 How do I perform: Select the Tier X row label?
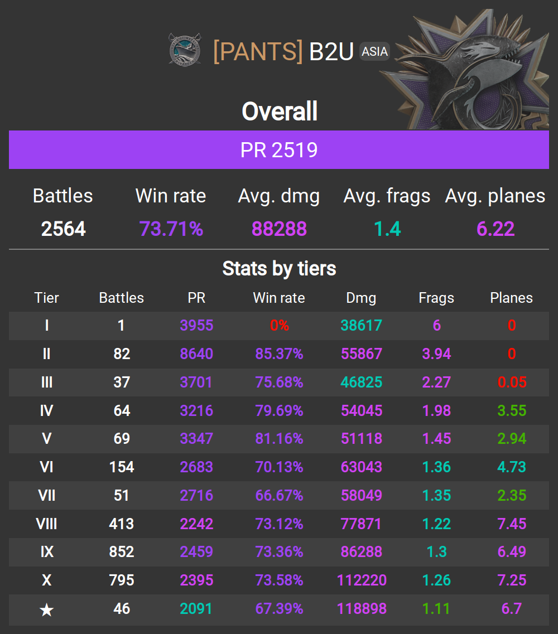47,580
